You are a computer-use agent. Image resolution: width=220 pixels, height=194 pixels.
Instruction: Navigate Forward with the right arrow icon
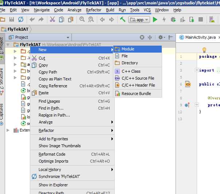pos(111,20)
